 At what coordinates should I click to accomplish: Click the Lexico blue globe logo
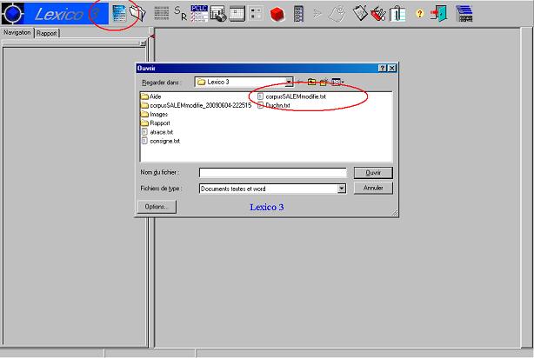[x=12, y=14]
